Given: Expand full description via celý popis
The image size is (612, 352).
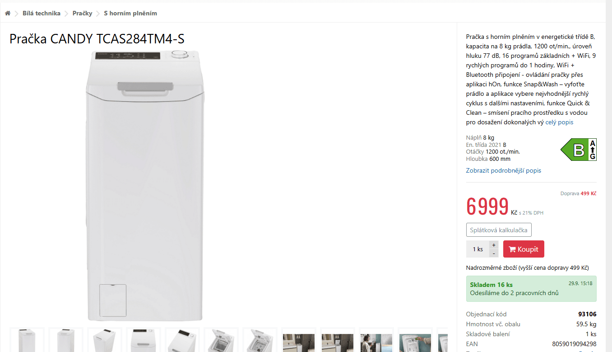Looking at the screenshot, I should tap(559, 122).
